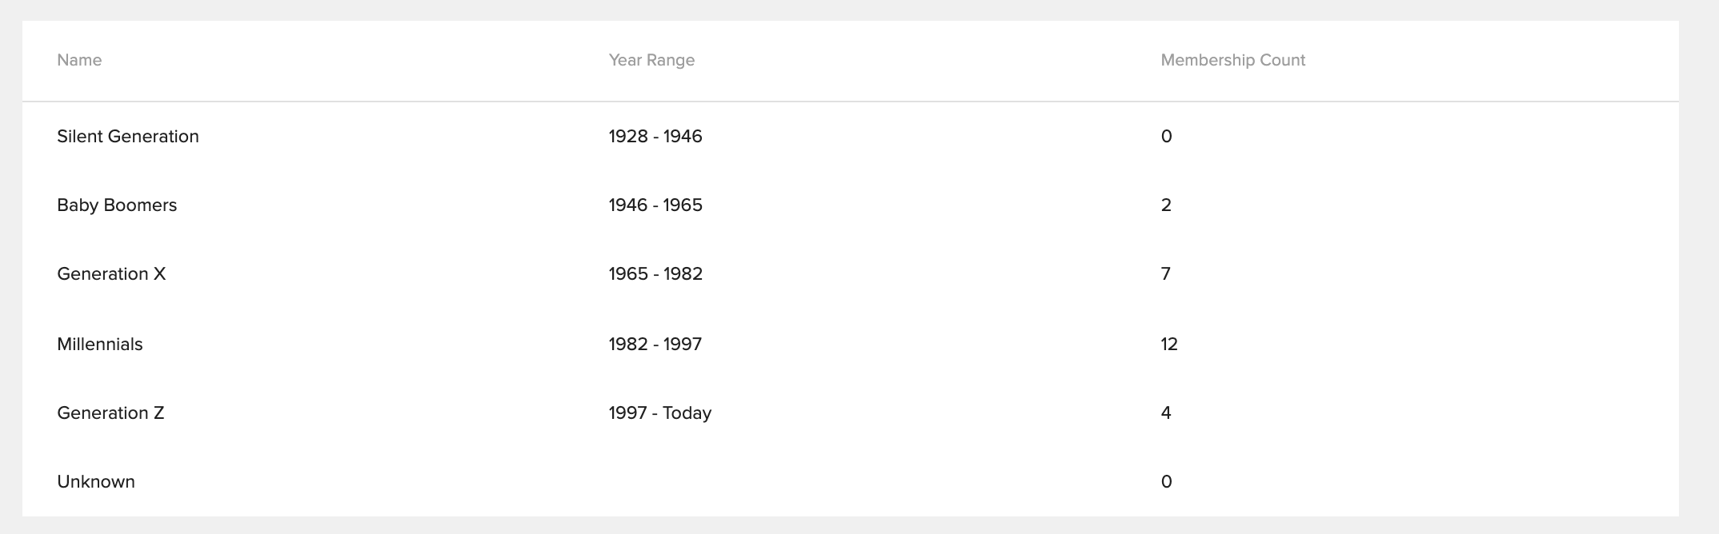
Task: Click Generation Z membership count 4
Action: point(1166,413)
